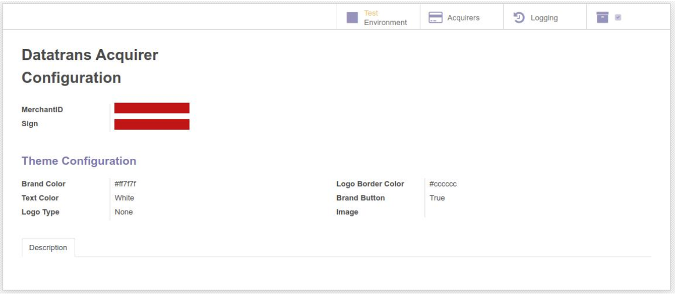This screenshot has height=294, width=675.
Task: Click the Logo Type value None
Action: [x=124, y=212]
